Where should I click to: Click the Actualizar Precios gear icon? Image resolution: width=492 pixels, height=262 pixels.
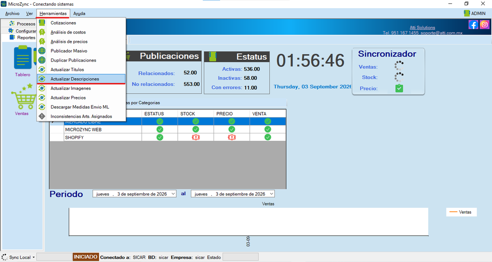click(42, 97)
